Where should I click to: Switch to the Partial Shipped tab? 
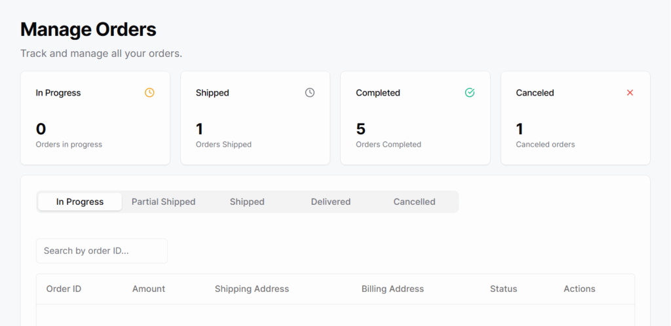[163, 202]
